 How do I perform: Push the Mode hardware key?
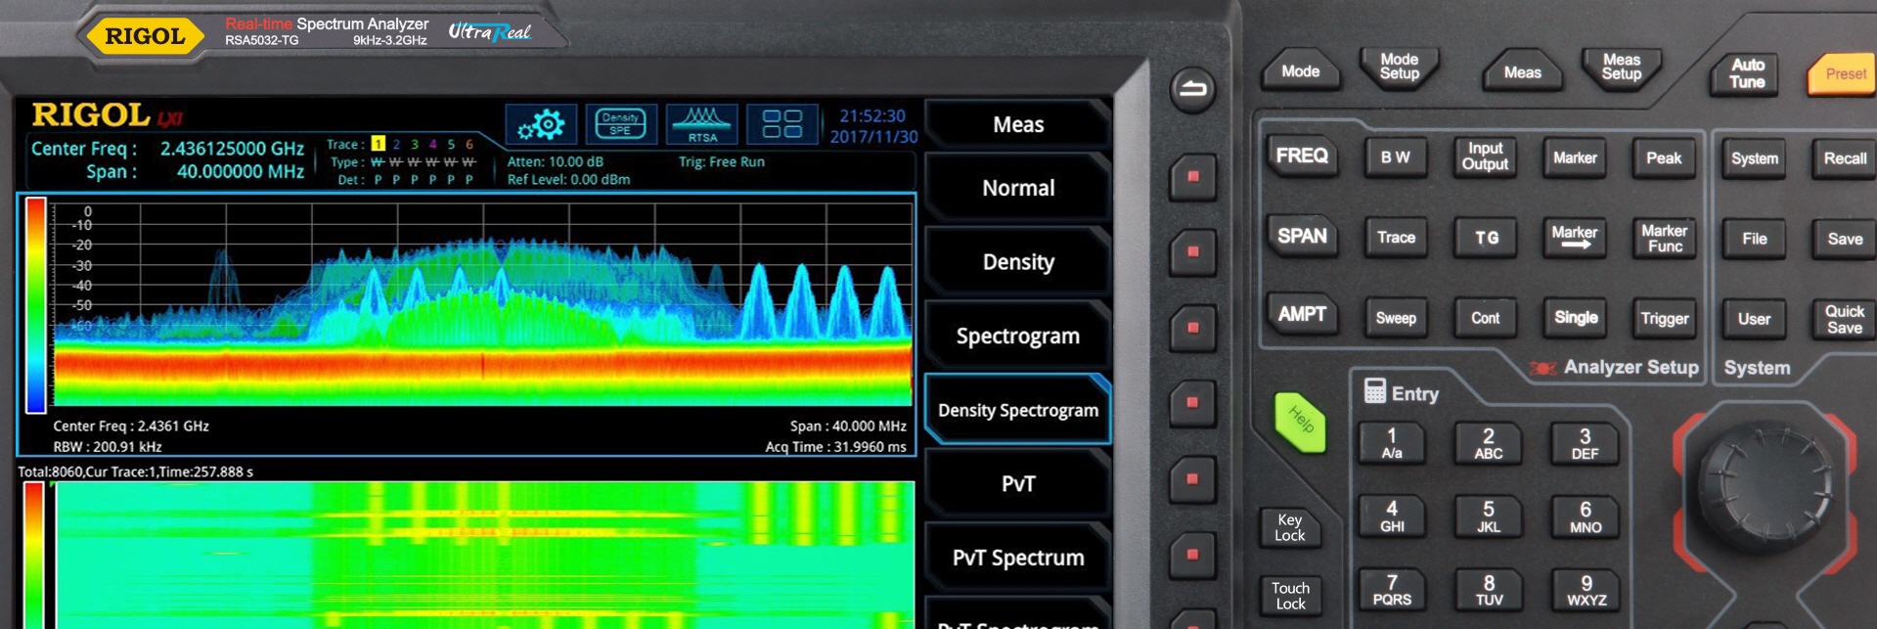[x=1300, y=71]
